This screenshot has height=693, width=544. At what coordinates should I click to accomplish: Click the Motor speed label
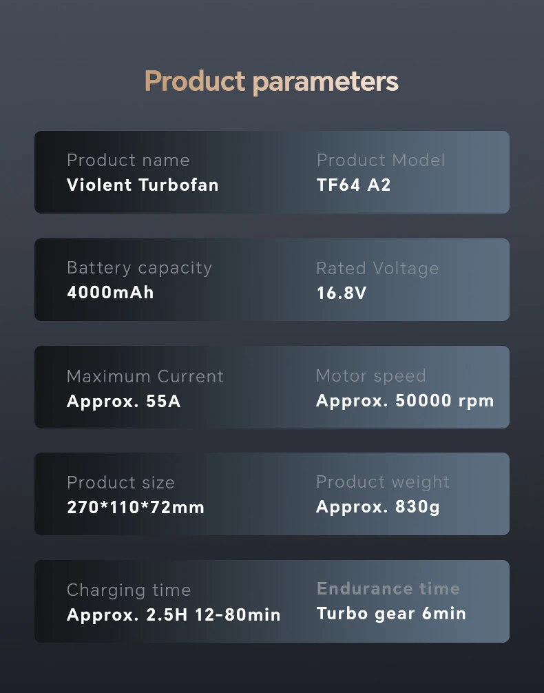pyautogui.click(x=370, y=375)
